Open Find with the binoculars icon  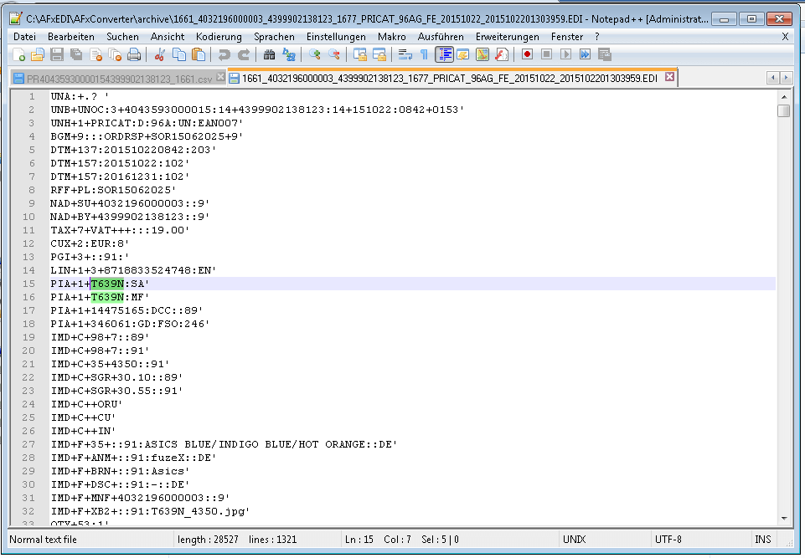pos(269,55)
